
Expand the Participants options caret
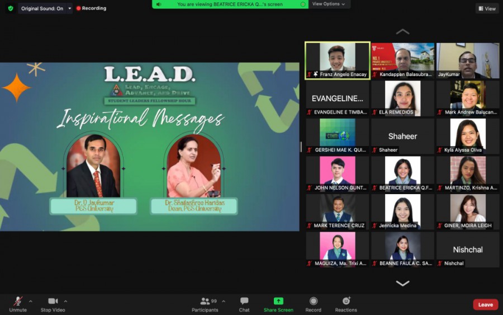tap(224, 301)
